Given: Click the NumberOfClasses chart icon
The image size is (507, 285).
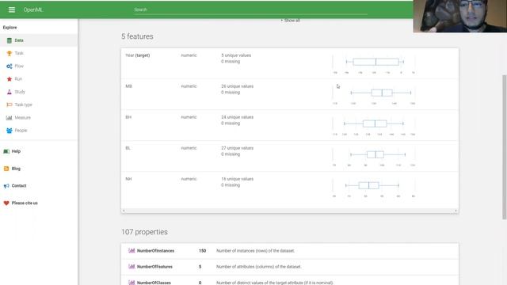Looking at the screenshot, I should 132,283.
